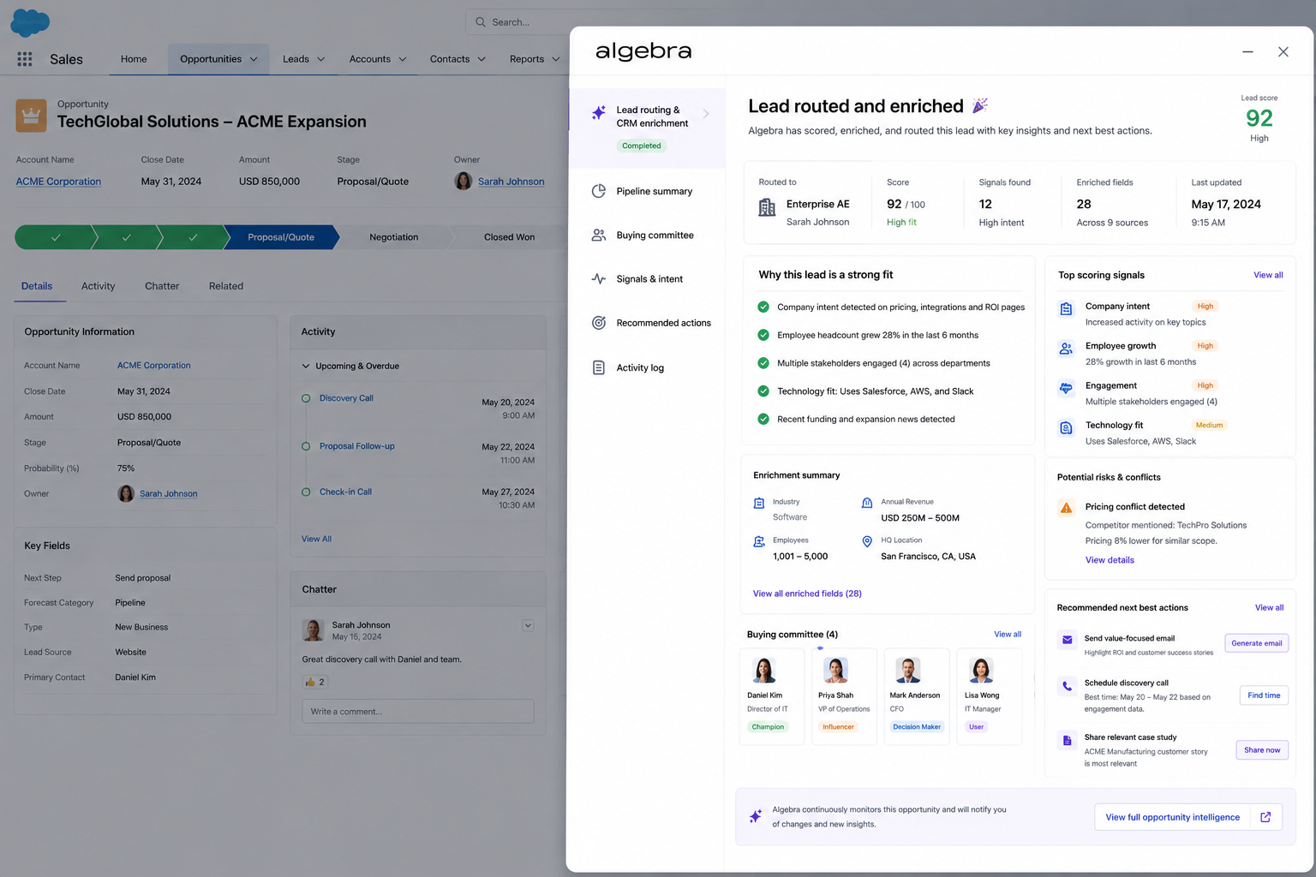Screen dimensions: 1316x877
Task: Click the Share now button
Action: pyautogui.click(x=1262, y=750)
